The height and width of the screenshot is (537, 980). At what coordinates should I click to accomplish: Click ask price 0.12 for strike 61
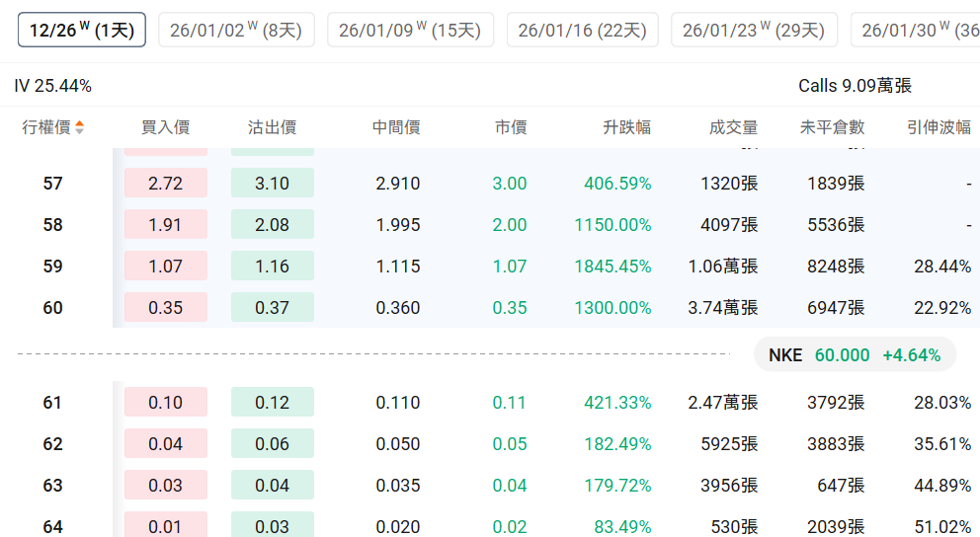point(272,403)
